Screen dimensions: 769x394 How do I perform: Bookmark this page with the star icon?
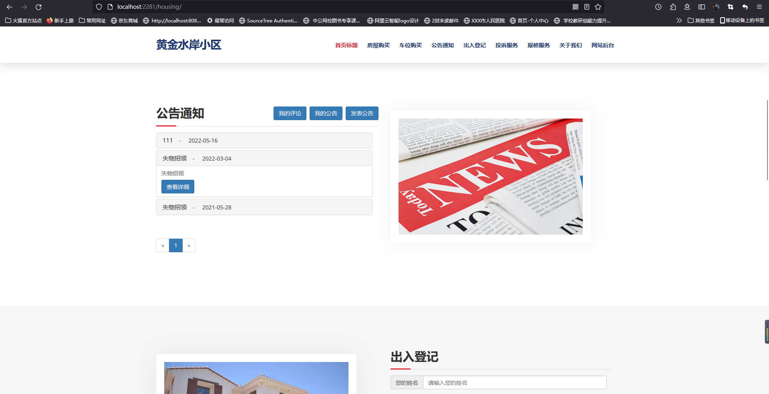[x=598, y=7]
